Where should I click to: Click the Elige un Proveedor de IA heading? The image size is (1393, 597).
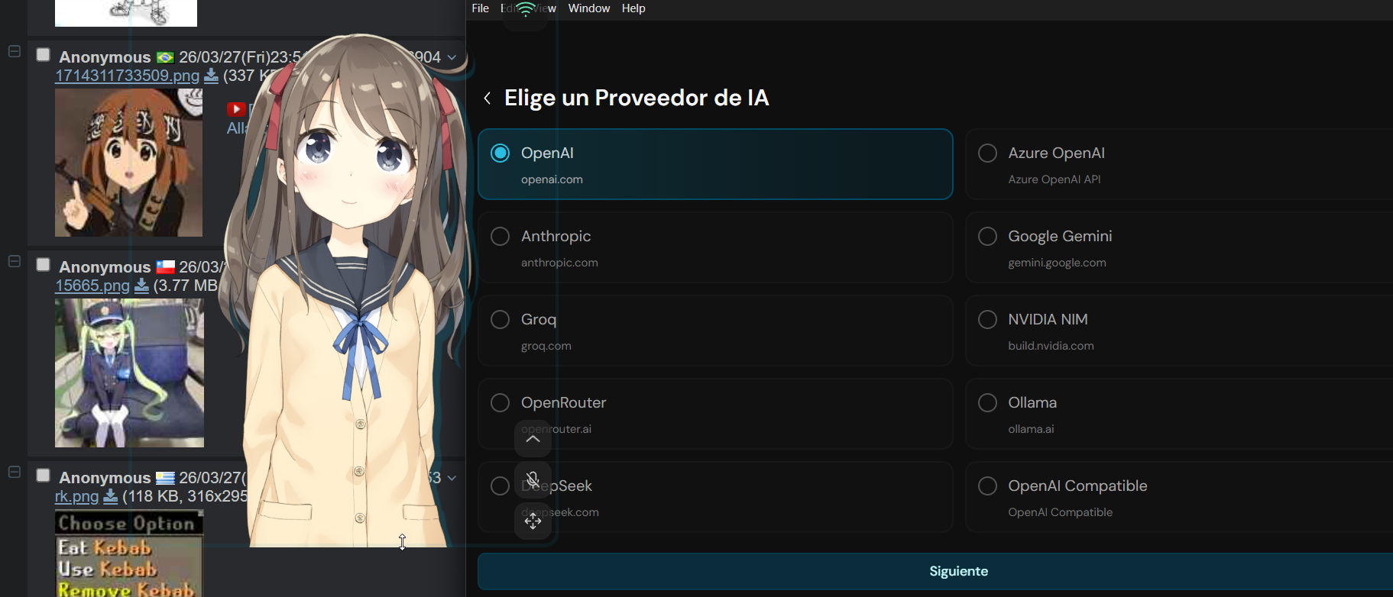point(637,98)
